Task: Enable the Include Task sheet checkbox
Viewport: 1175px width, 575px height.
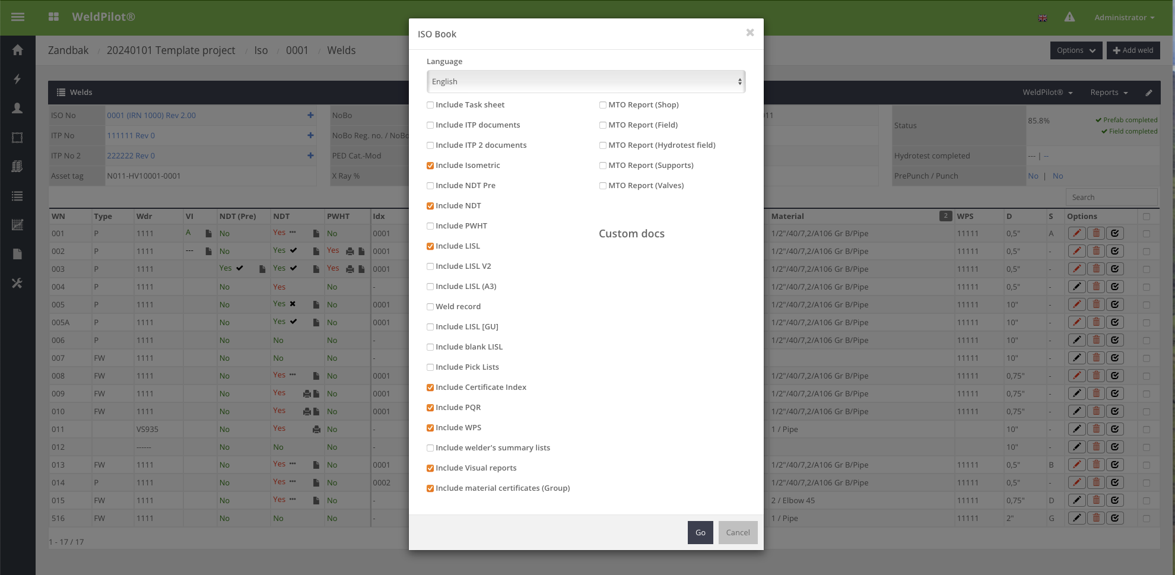Action: click(430, 105)
